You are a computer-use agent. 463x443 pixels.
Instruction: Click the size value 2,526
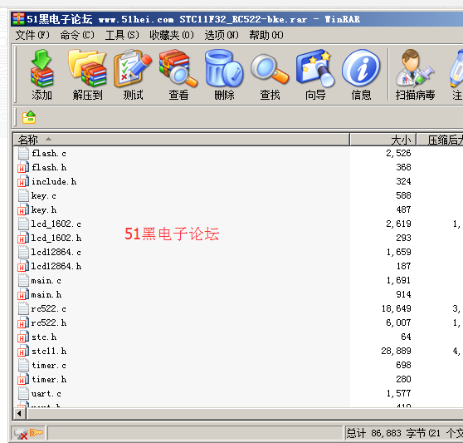[398, 153]
